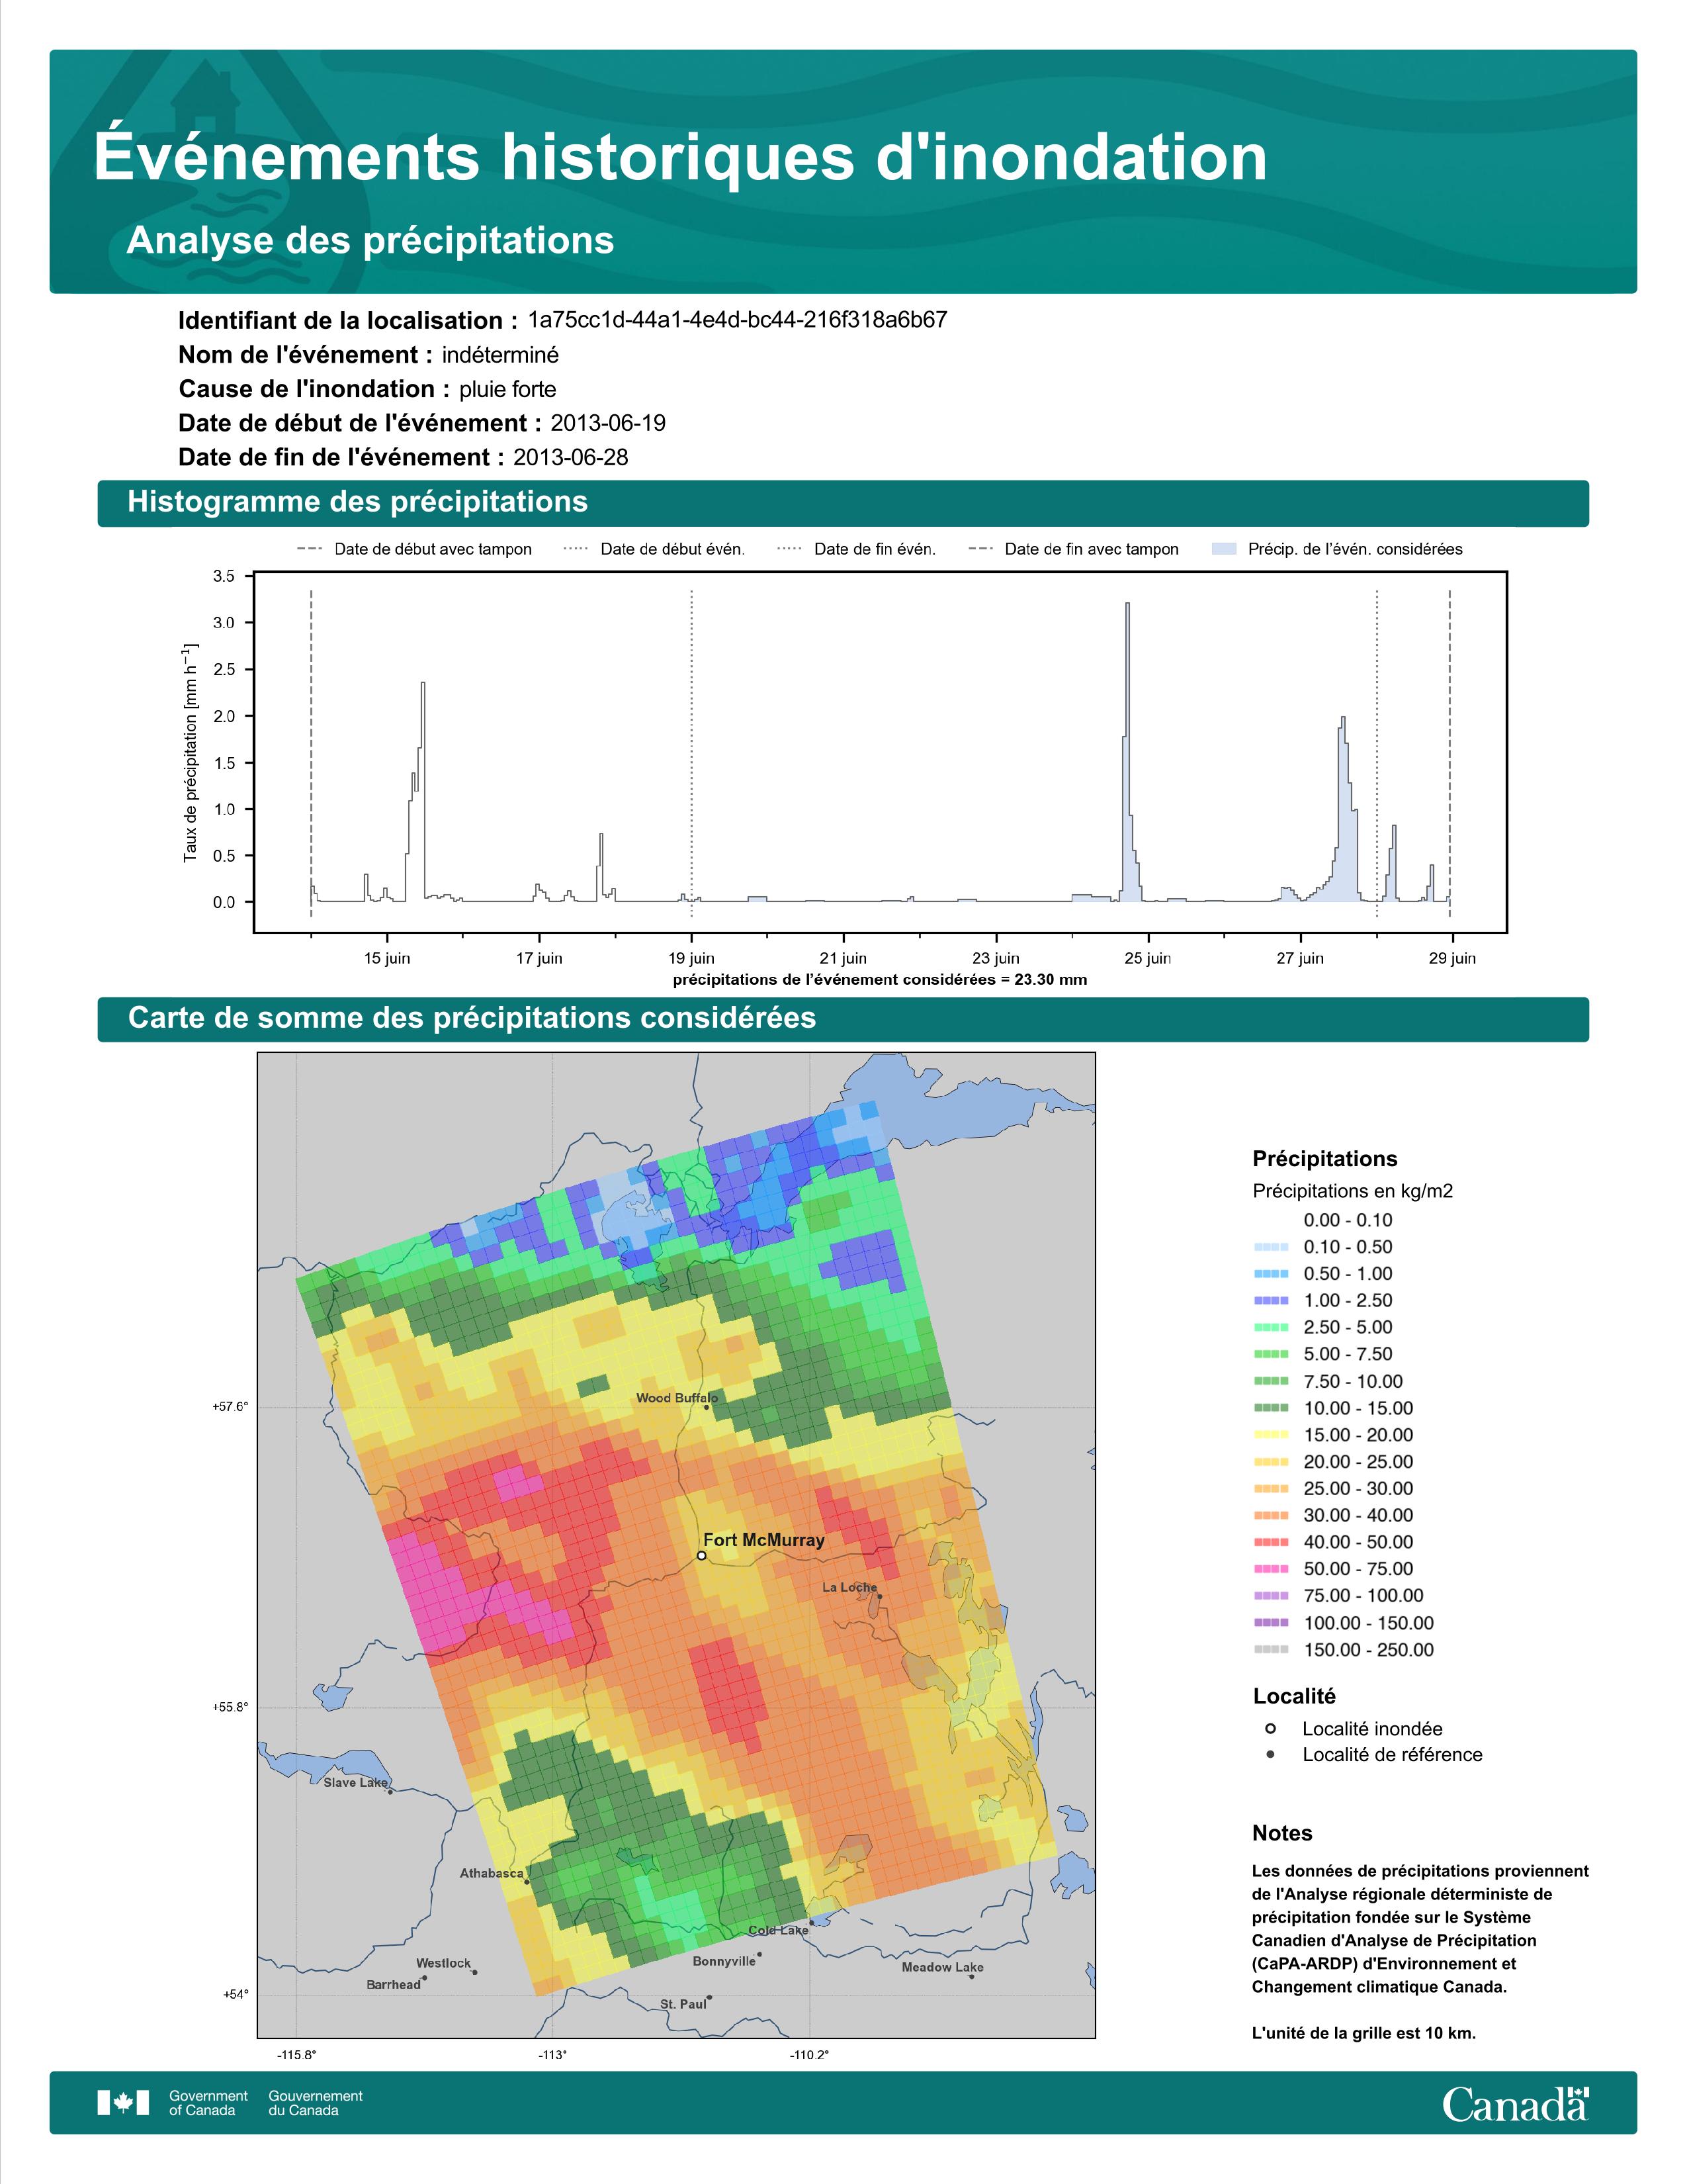Viewport: 1687px width, 2184px height.
Task: Click the La Loche map label
Action: pos(849,1587)
